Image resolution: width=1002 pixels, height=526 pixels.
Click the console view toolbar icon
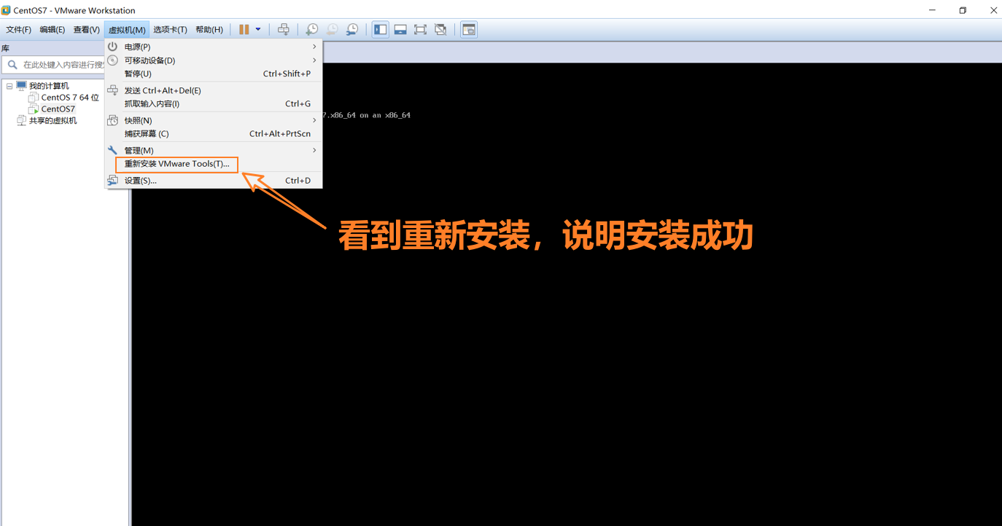coord(469,30)
